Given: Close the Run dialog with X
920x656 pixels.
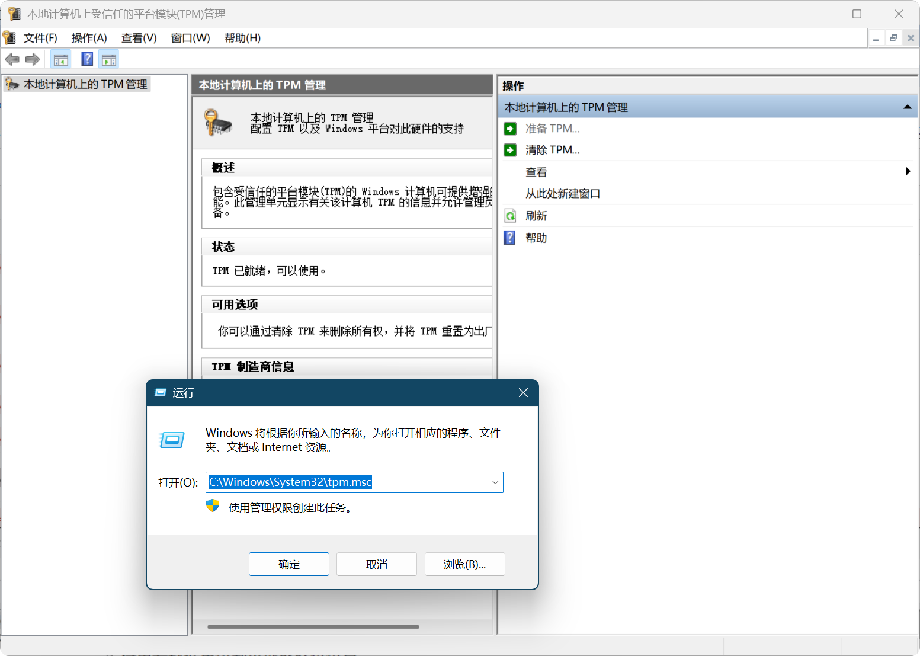Looking at the screenshot, I should point(523,393).
